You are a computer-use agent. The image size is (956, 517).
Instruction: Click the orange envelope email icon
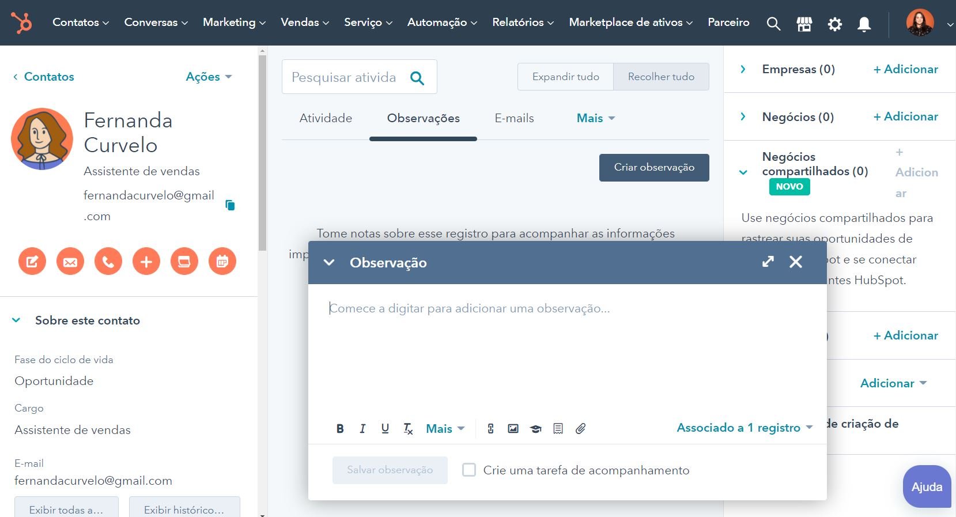[70, 262]
